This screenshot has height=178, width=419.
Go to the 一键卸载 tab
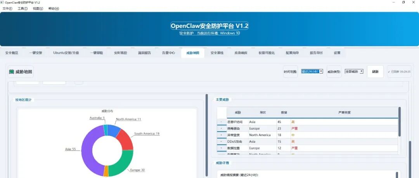97,53
